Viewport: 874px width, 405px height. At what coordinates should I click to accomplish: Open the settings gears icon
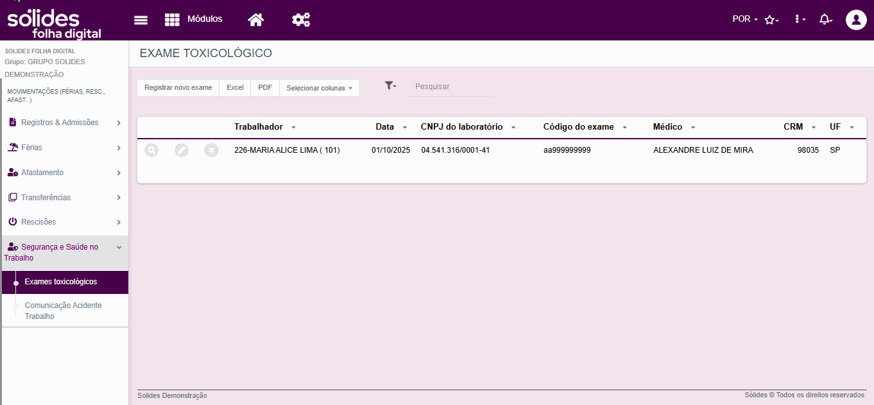[301, 20]
